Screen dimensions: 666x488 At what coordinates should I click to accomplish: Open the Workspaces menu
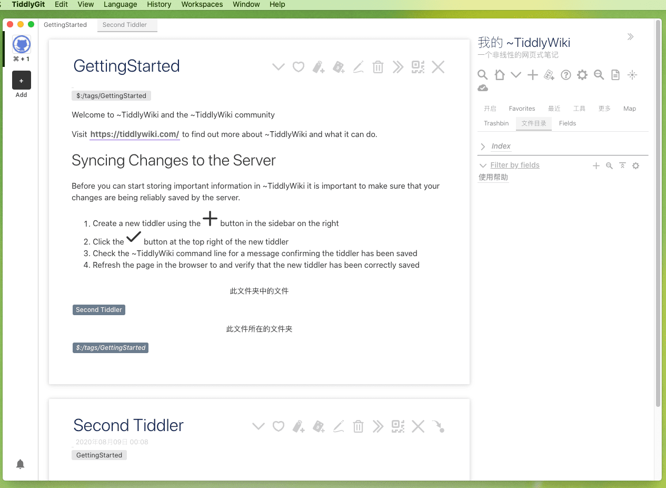tap(202, 4)
